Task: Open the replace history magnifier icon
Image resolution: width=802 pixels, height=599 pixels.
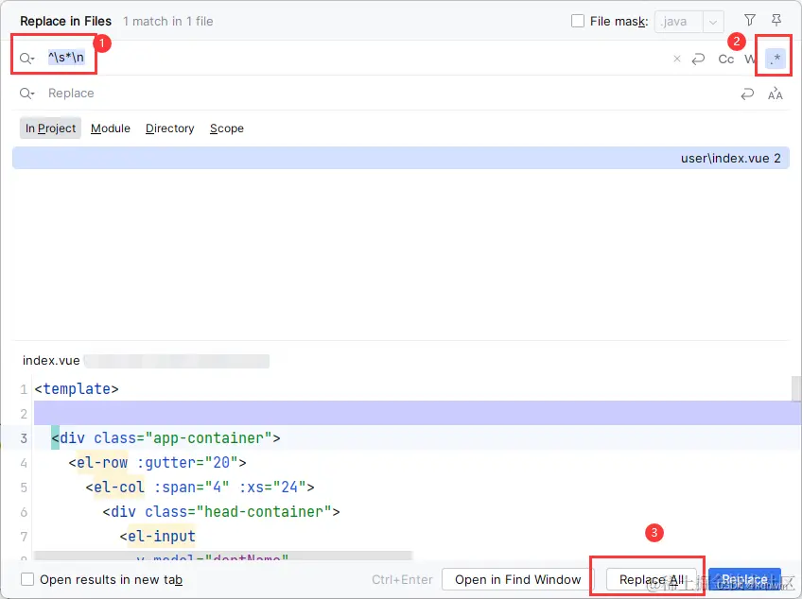Action: [x=26, y=94]
